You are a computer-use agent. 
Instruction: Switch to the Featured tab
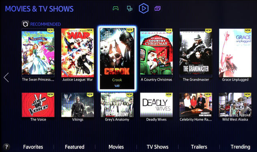pyautogui.click(x=74, y=147)
